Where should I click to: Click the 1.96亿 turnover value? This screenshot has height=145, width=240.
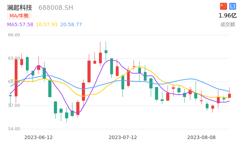[x=227, y=16]
